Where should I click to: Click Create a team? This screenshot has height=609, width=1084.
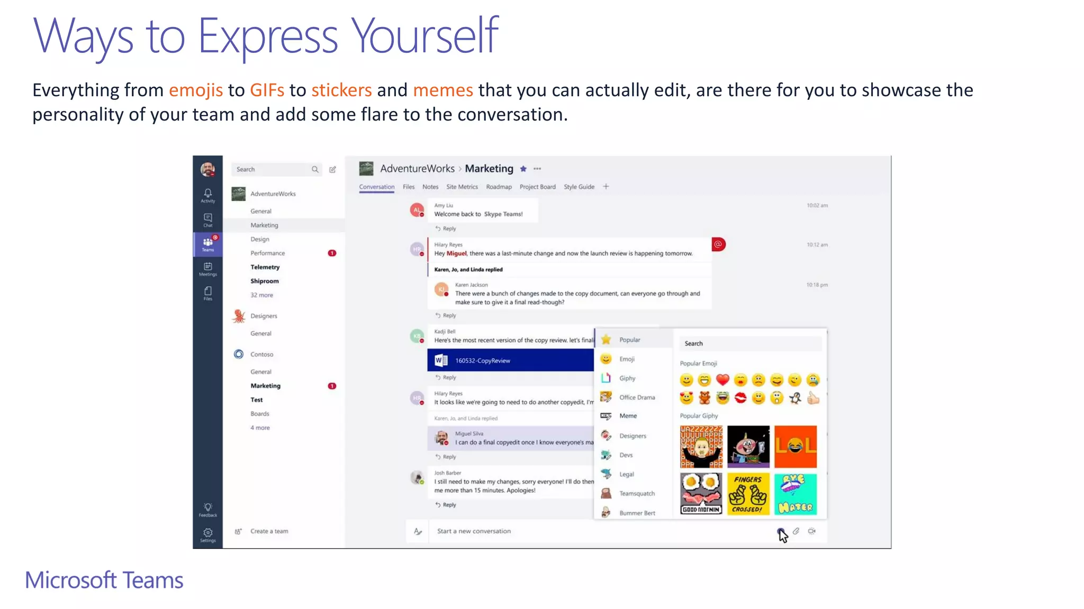click(269, 531)
